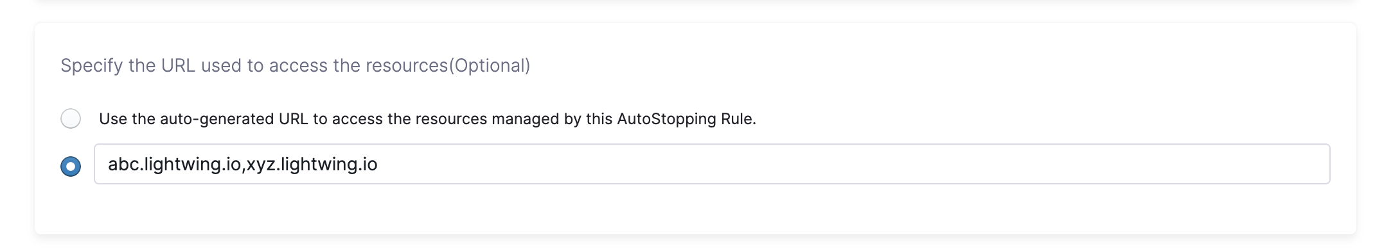
Task: Click the 'Specify the URL used' heading
Action: pos(295,65)
